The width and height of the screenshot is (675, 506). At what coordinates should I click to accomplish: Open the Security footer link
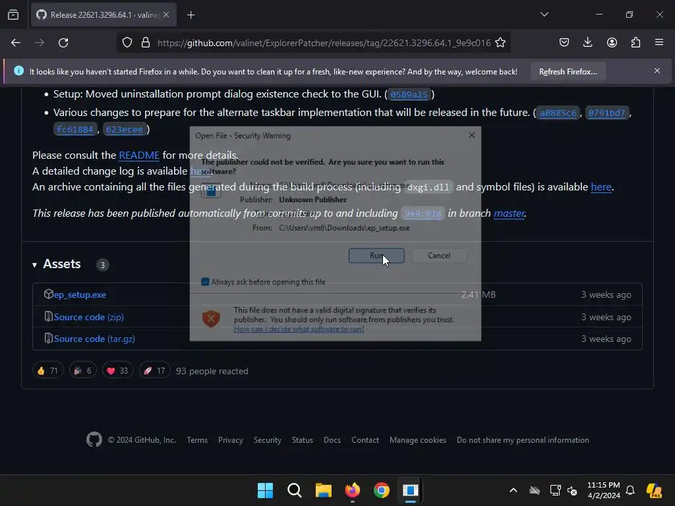click(x=268, y=440)
